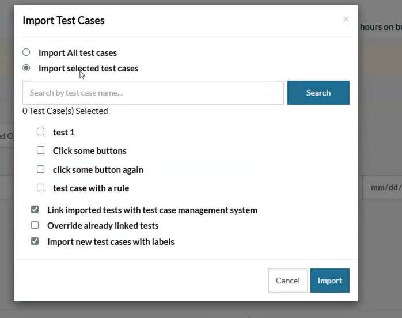
Task: Close the Import Test Cases dialog
Action: tap(346, 19)
